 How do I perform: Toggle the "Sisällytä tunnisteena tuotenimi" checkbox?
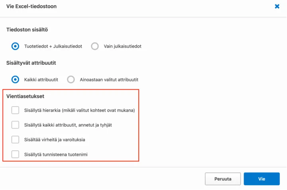[15, 154]
